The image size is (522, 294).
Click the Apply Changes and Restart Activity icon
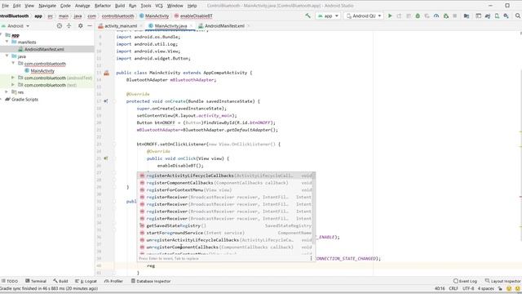click(x=399, y=16)
